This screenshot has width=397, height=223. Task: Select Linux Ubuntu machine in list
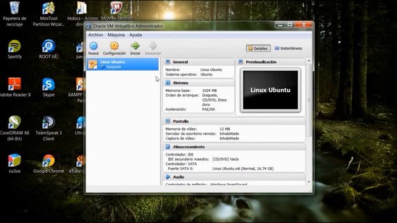coord(123,64)
